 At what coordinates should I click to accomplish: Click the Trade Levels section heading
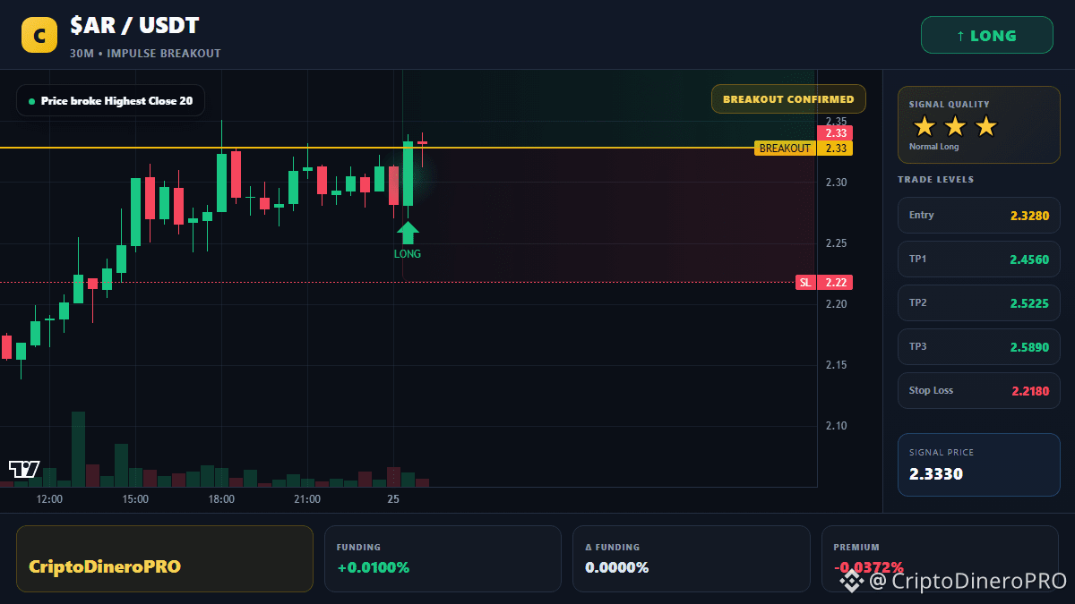(936, 180)
